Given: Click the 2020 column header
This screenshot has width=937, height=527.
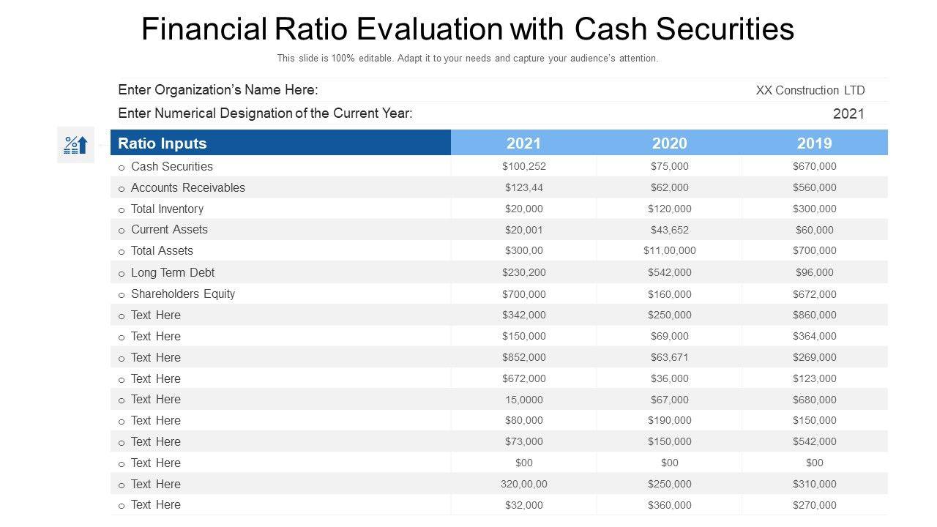Looking at the screenshot, I should [669, 143].
